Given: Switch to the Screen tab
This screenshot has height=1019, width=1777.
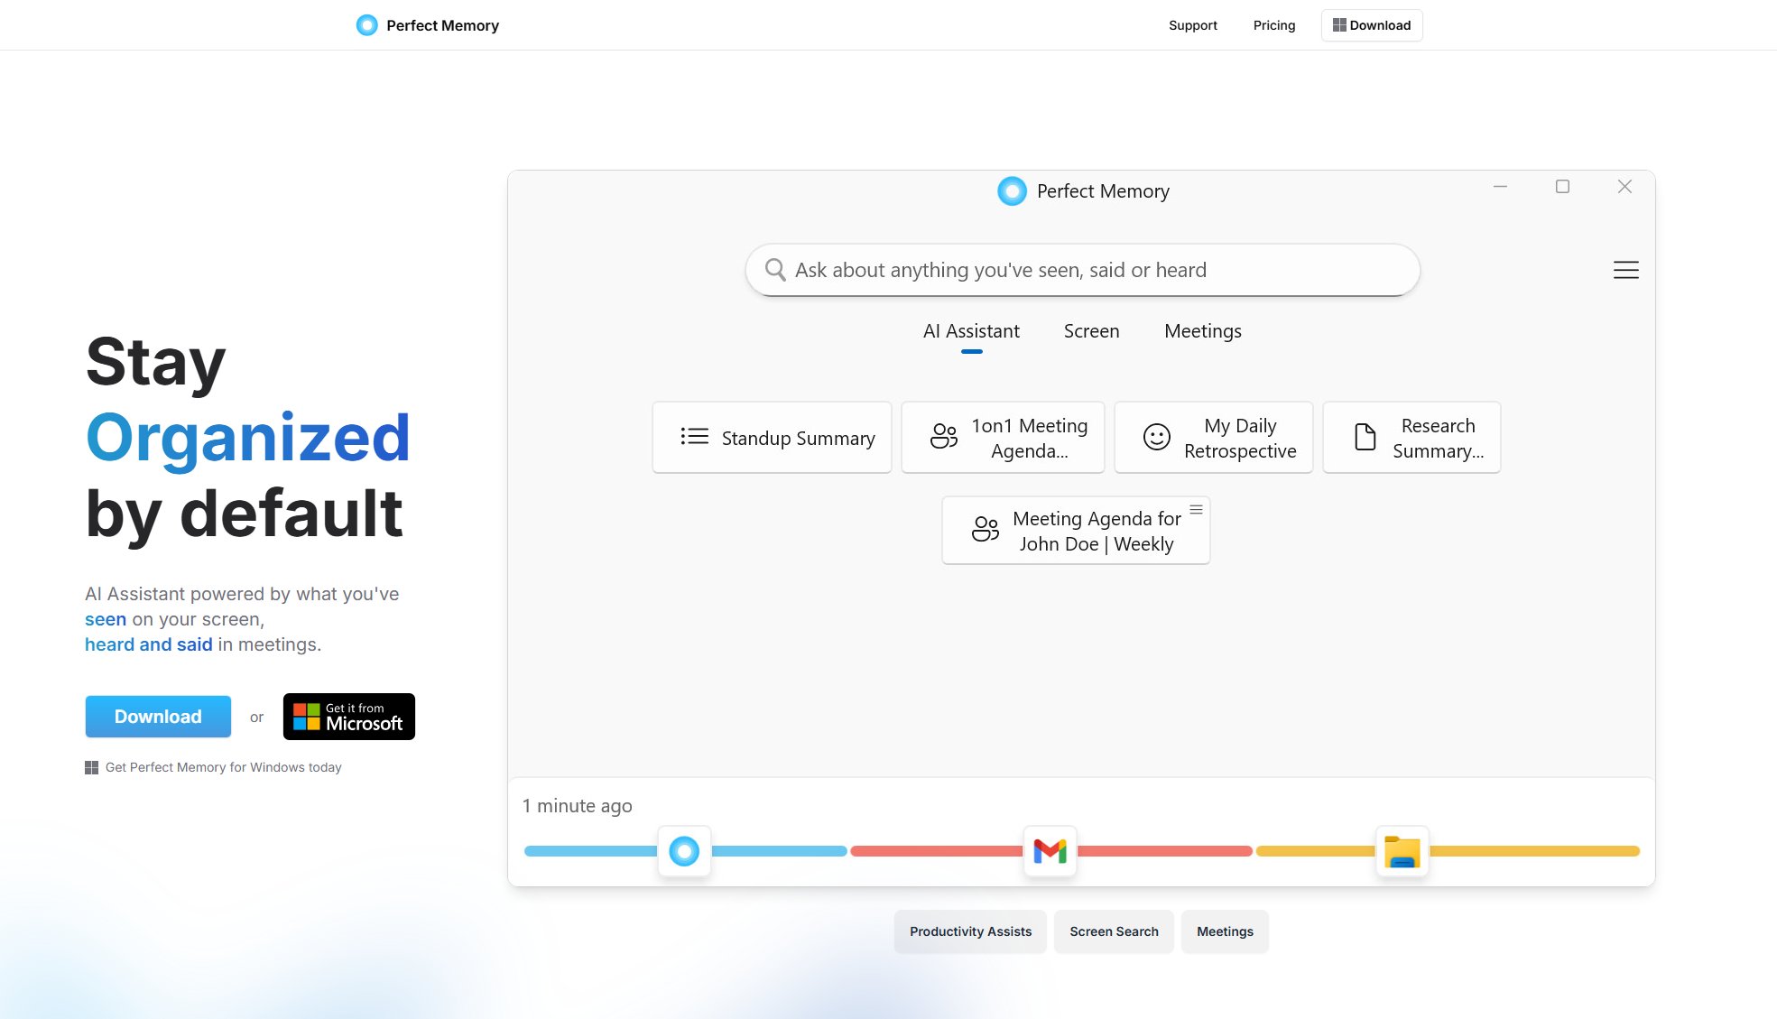Looking at the screenshot, I should point(1091,331).
